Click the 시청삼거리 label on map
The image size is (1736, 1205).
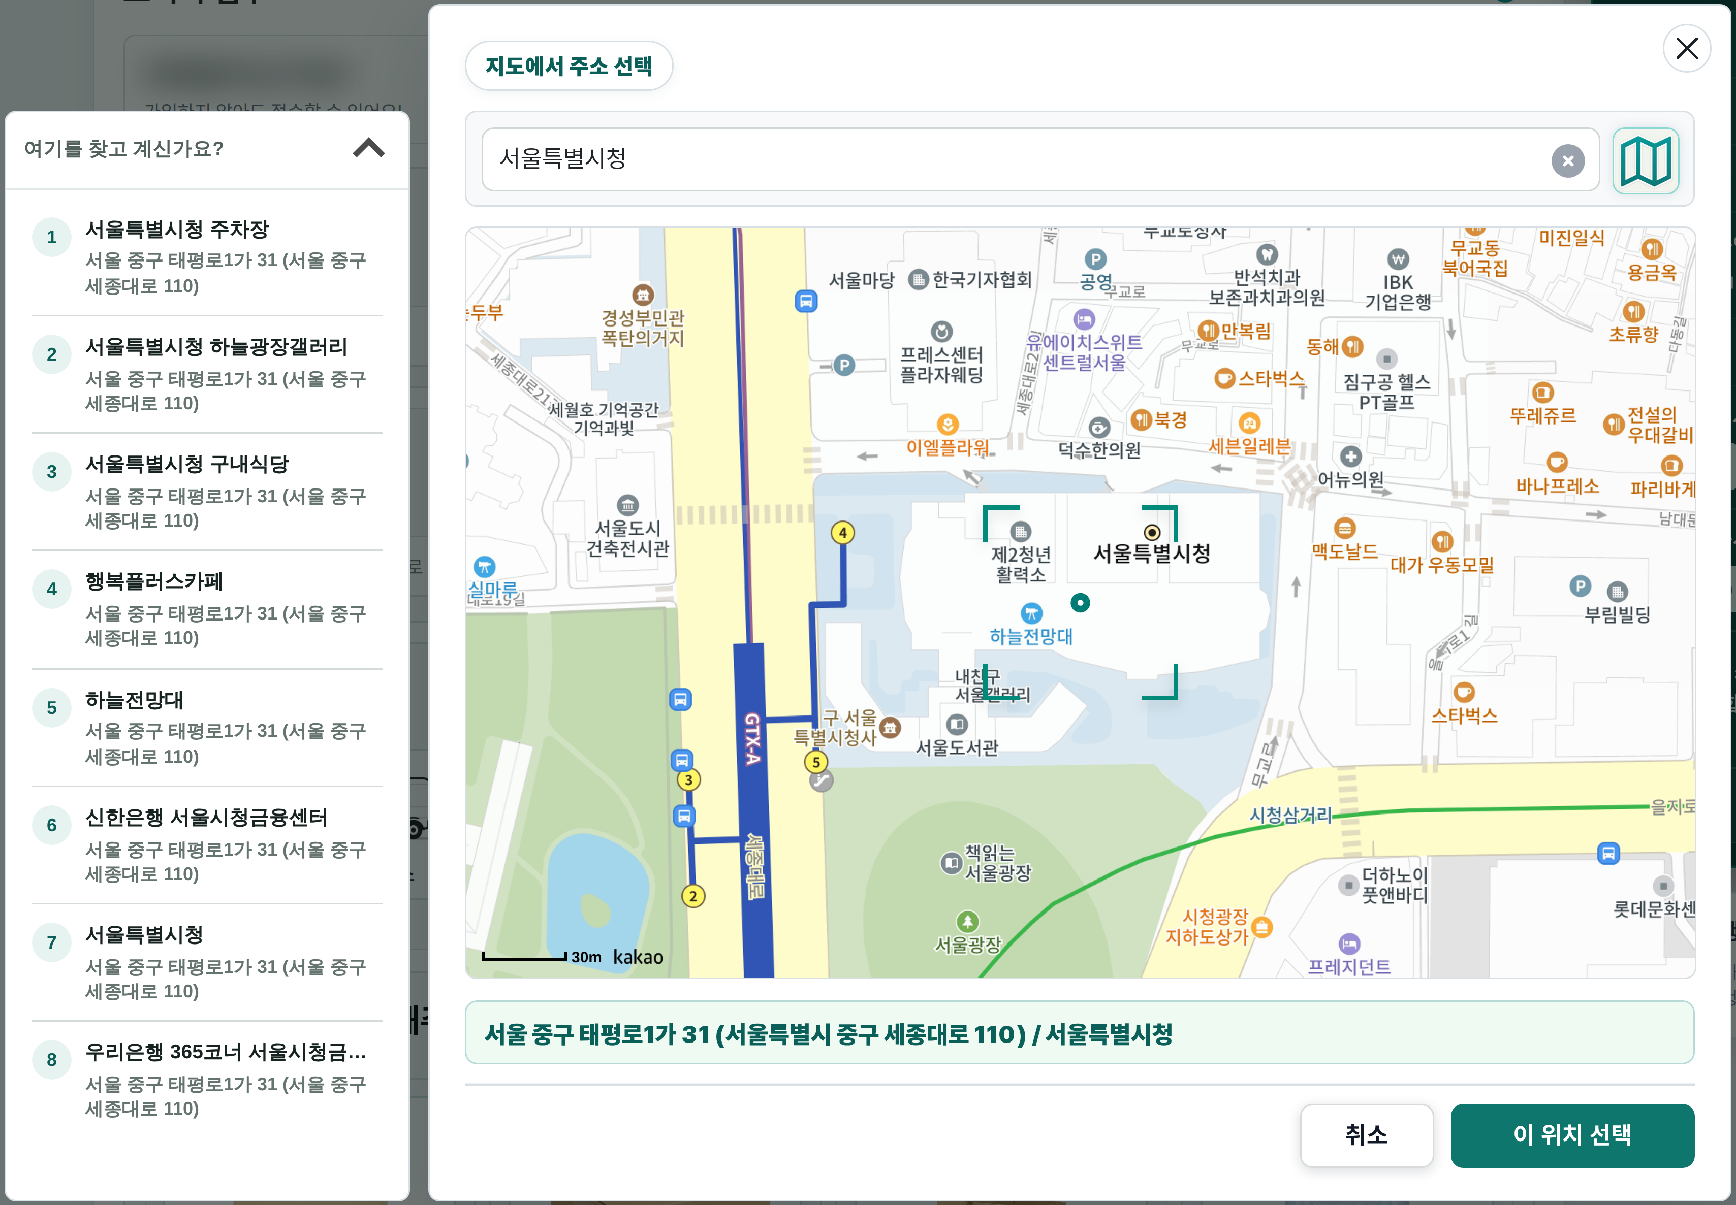pyautogui.click(x=1290, y=816)
